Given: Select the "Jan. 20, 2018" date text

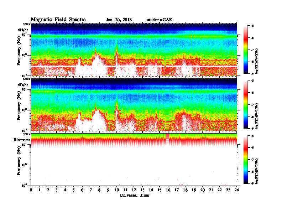Looking at the screenshot, I should [119, 20].
